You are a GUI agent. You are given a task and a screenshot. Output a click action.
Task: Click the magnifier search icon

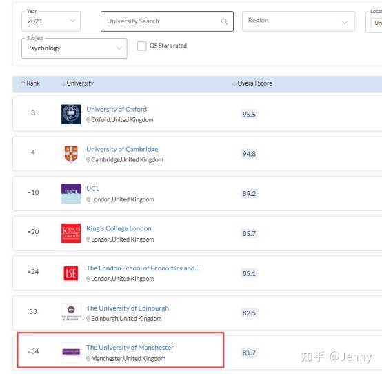[224, 21]
